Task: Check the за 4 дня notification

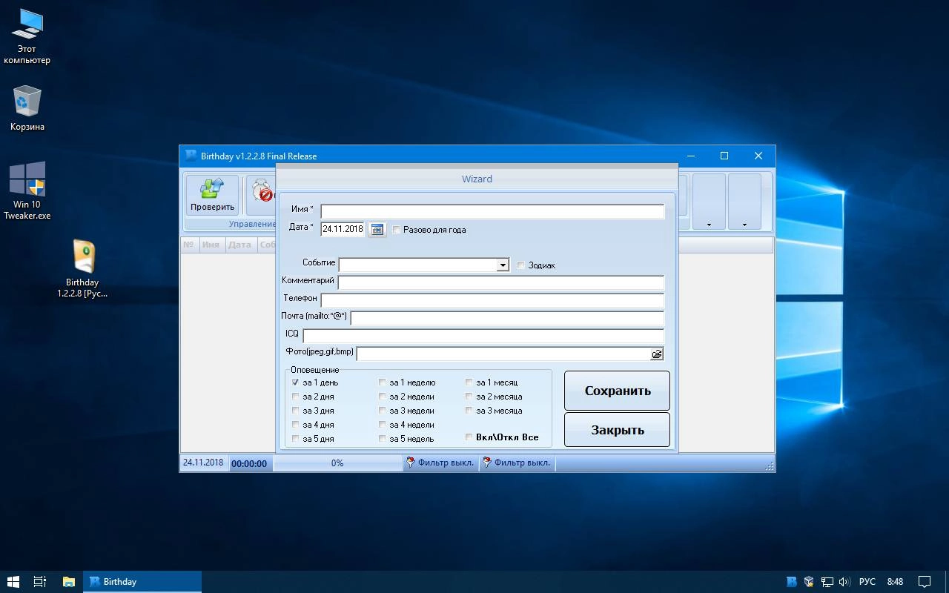Action: click(296, 425)
